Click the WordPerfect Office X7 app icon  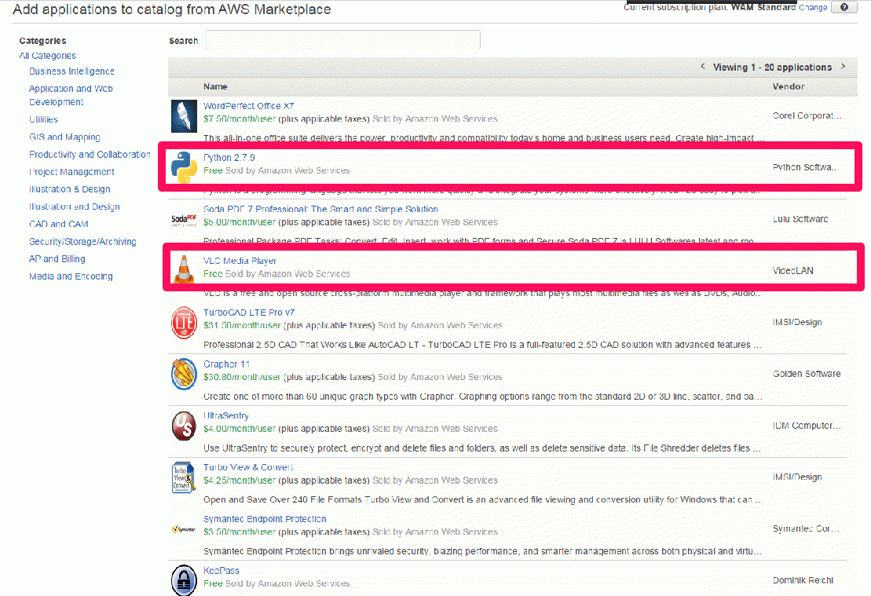click(184, 115)
